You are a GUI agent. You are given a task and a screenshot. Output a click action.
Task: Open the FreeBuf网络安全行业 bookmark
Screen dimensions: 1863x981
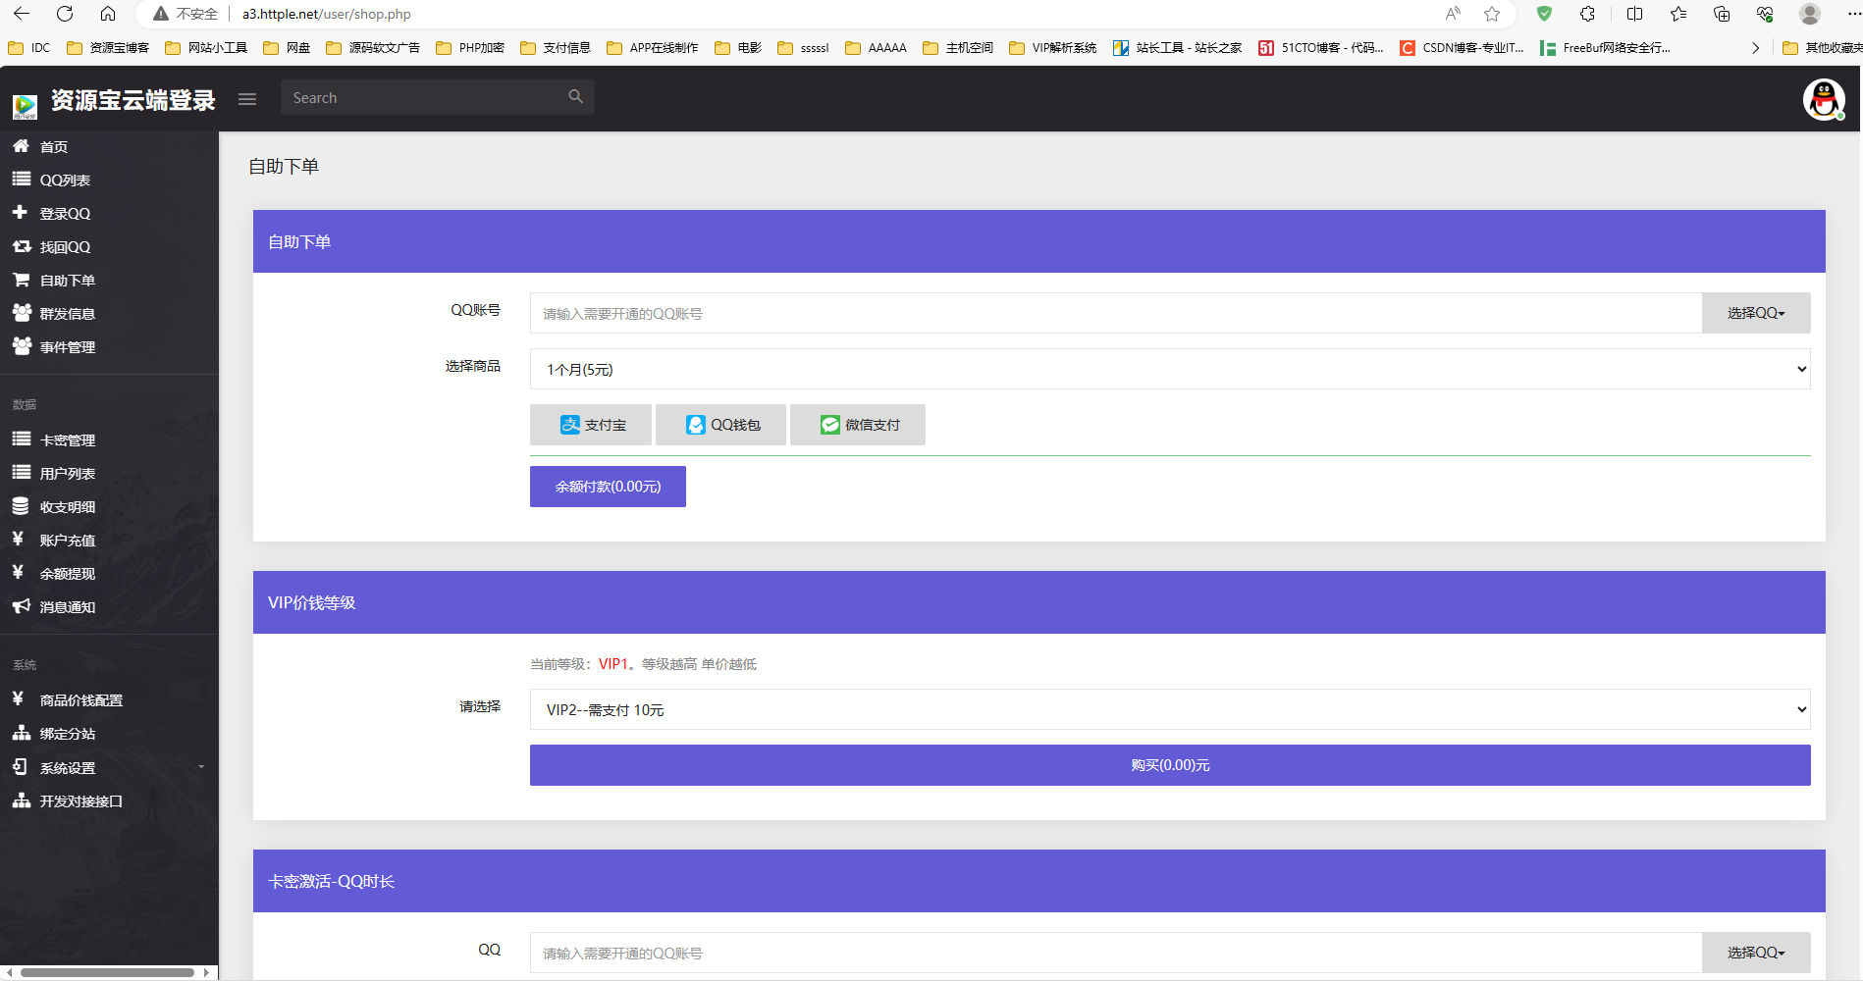(x=1606, y=47)
